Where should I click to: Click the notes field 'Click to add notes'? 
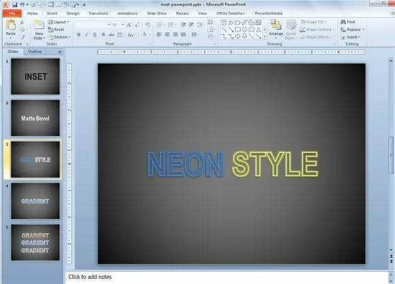point(227,277)
